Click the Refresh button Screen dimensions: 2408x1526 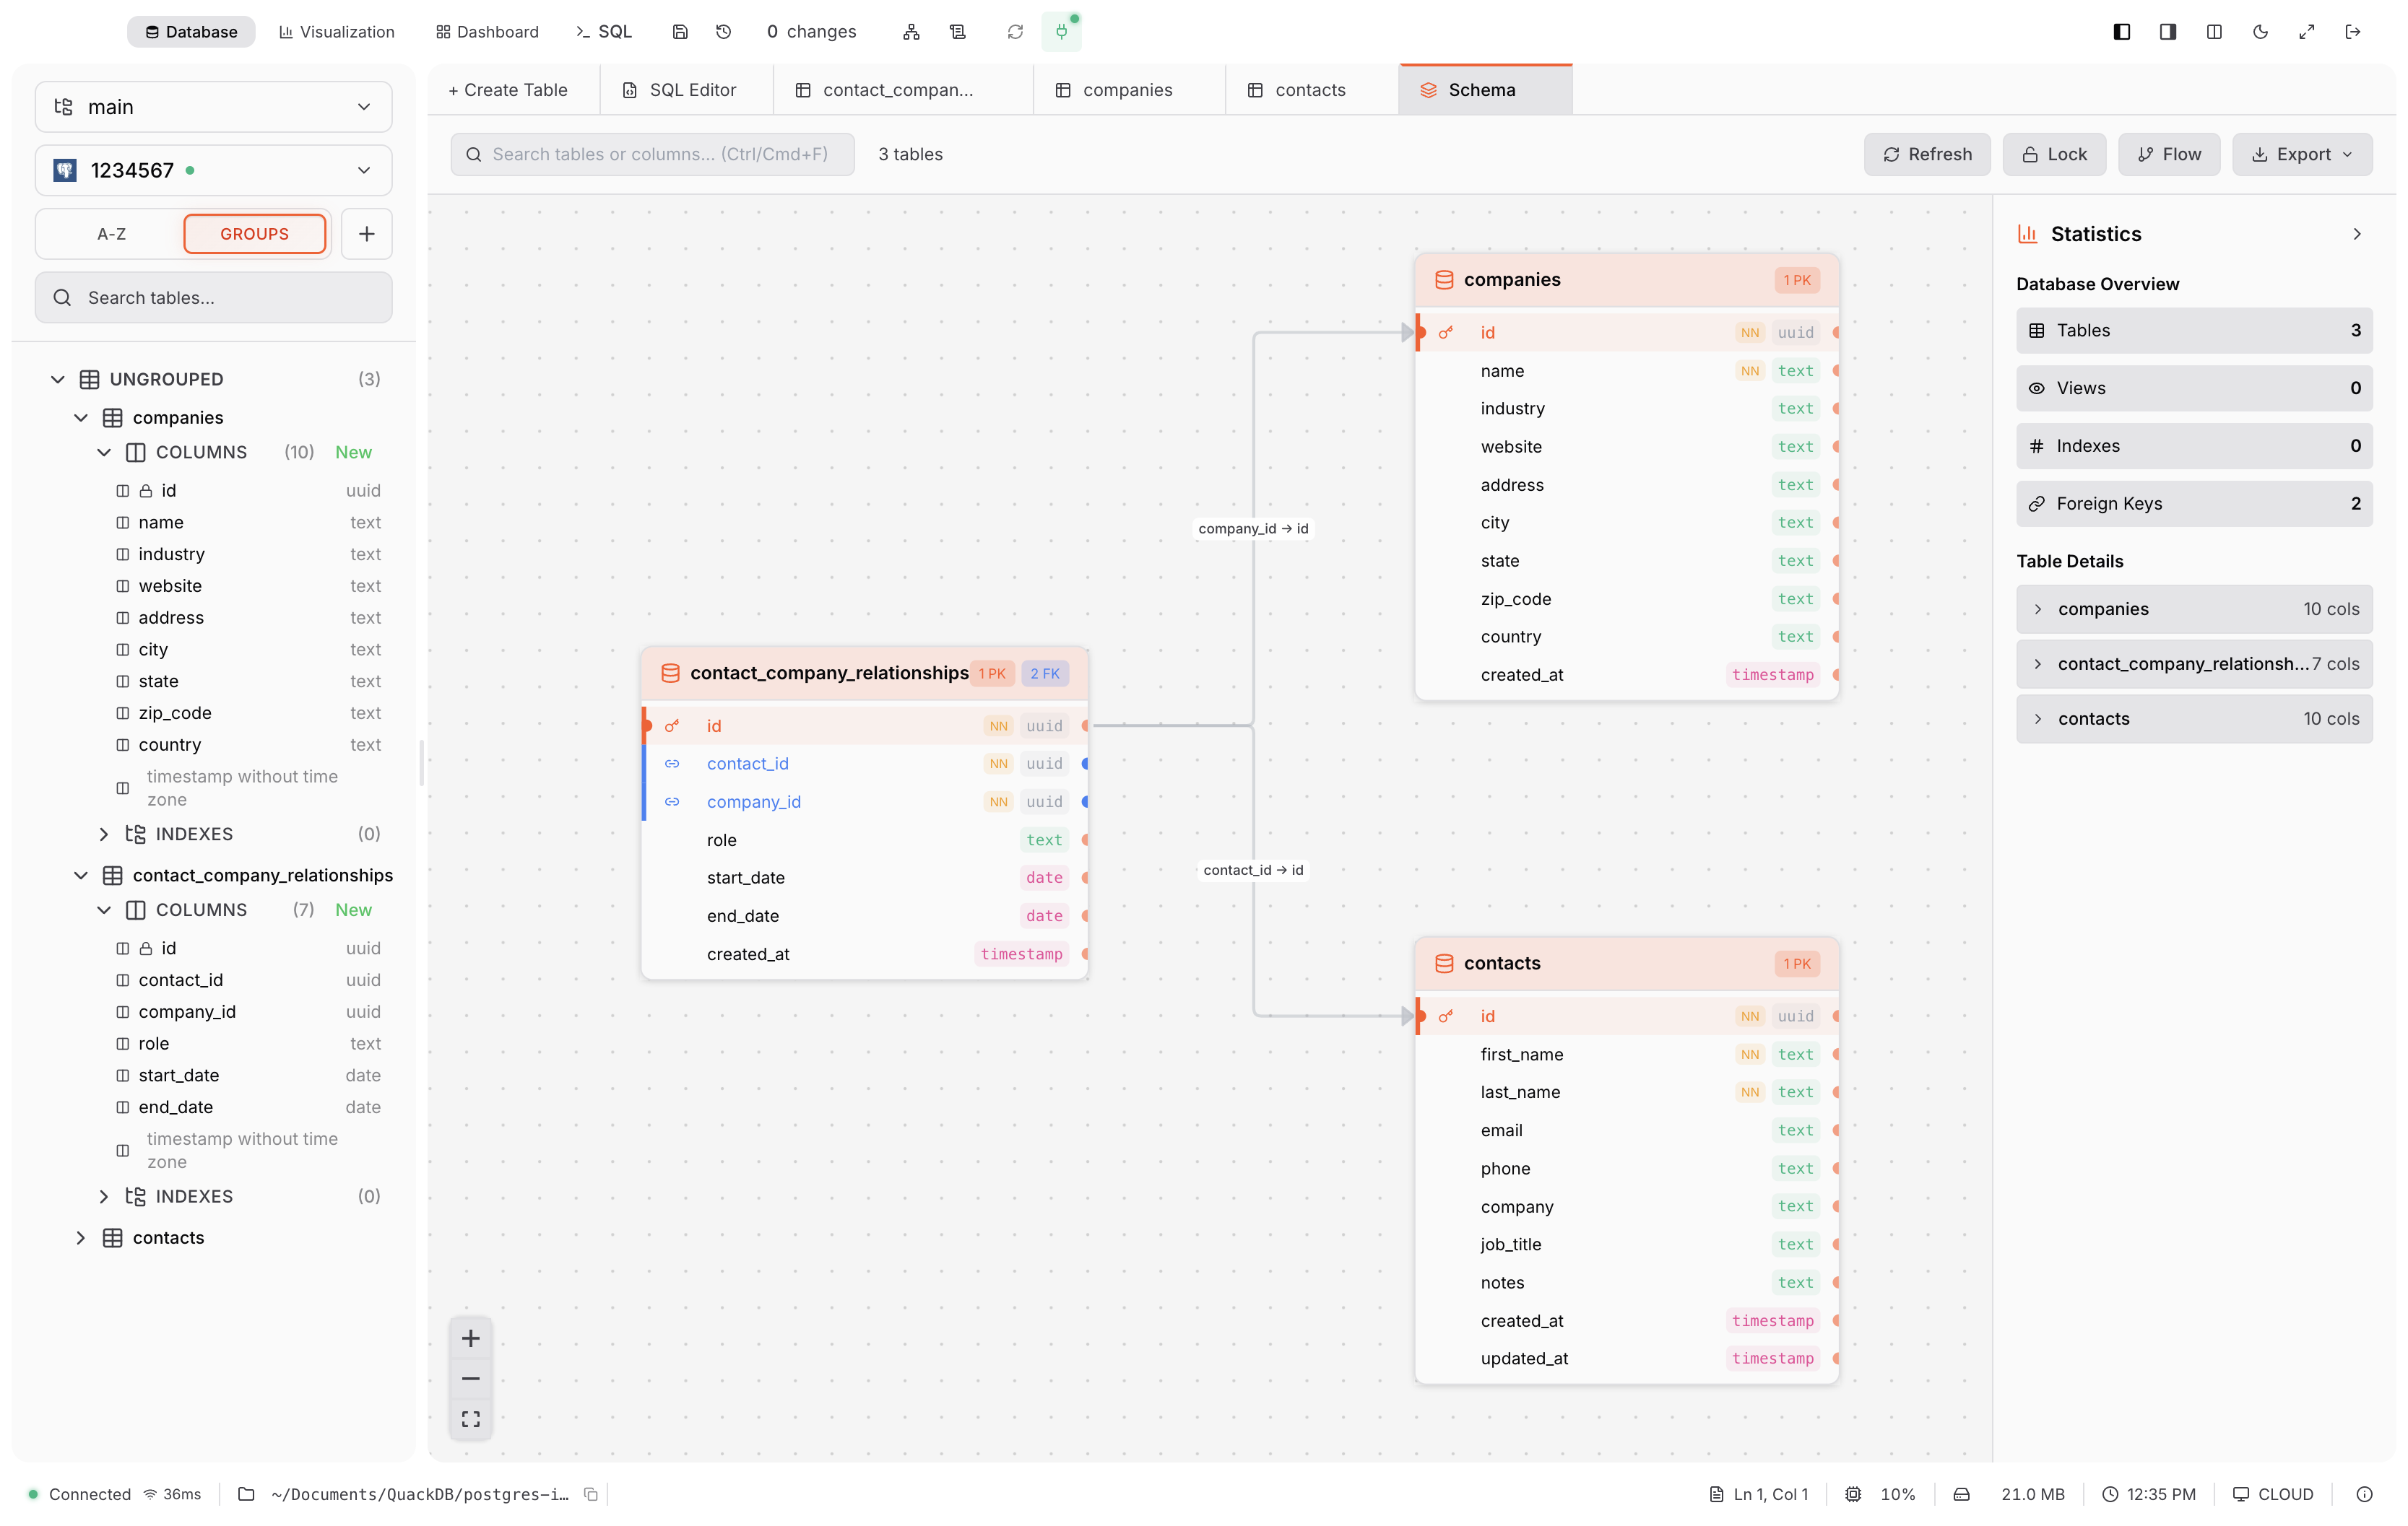coord(1927,155)
